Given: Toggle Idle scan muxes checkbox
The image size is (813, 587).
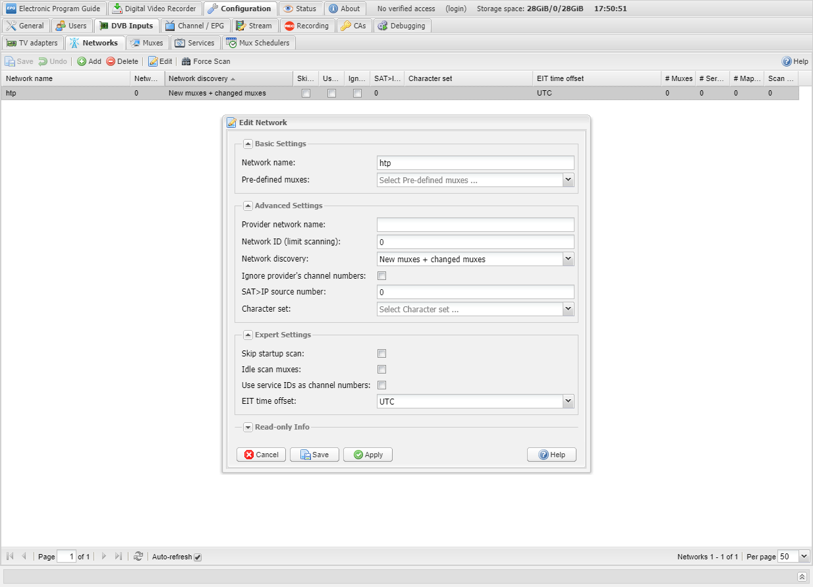Looking at the screenshot, I should (381, 370).
